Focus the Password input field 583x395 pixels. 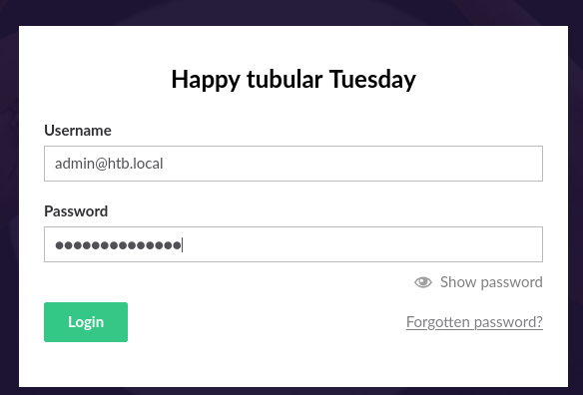click(x=293, y=244)
